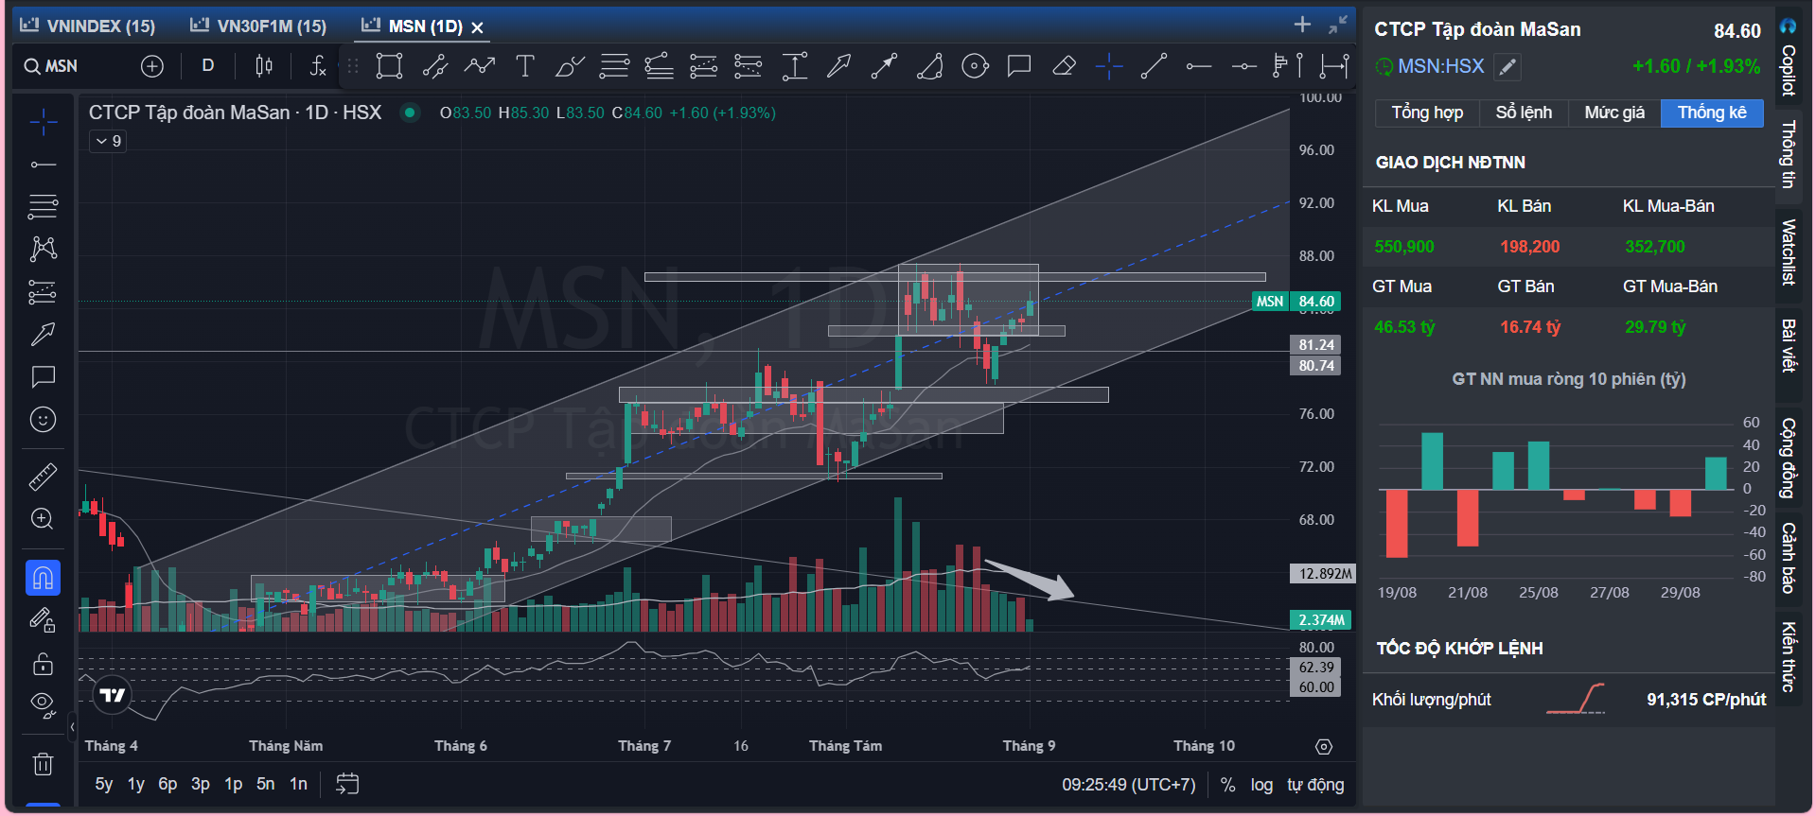
Task: Toggle hide all drawings eye icon
Action: (43, 703)
